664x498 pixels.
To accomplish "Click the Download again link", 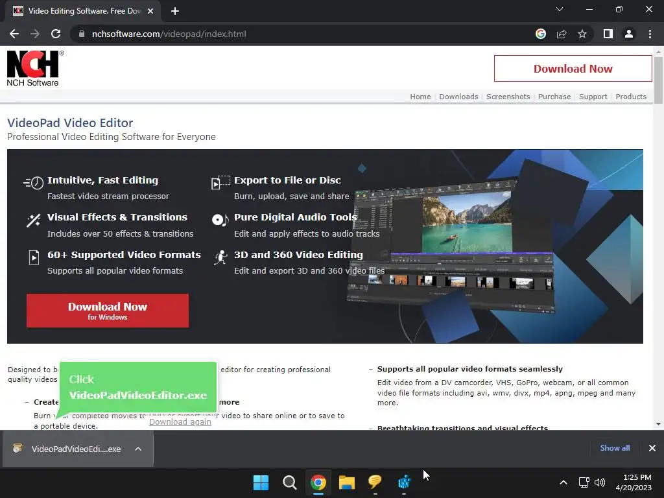I will click(180, 421).
